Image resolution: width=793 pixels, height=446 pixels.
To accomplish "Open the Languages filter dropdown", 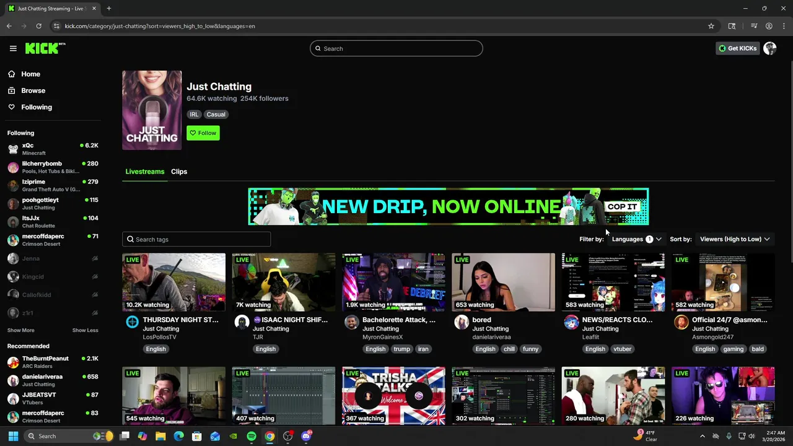I will point(636,239).
